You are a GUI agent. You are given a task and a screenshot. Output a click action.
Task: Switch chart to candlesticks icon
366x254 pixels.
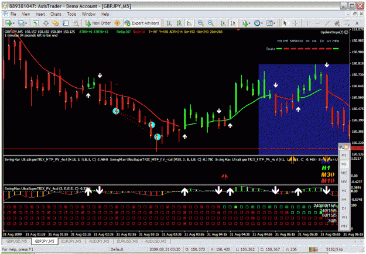pos(179,23)
